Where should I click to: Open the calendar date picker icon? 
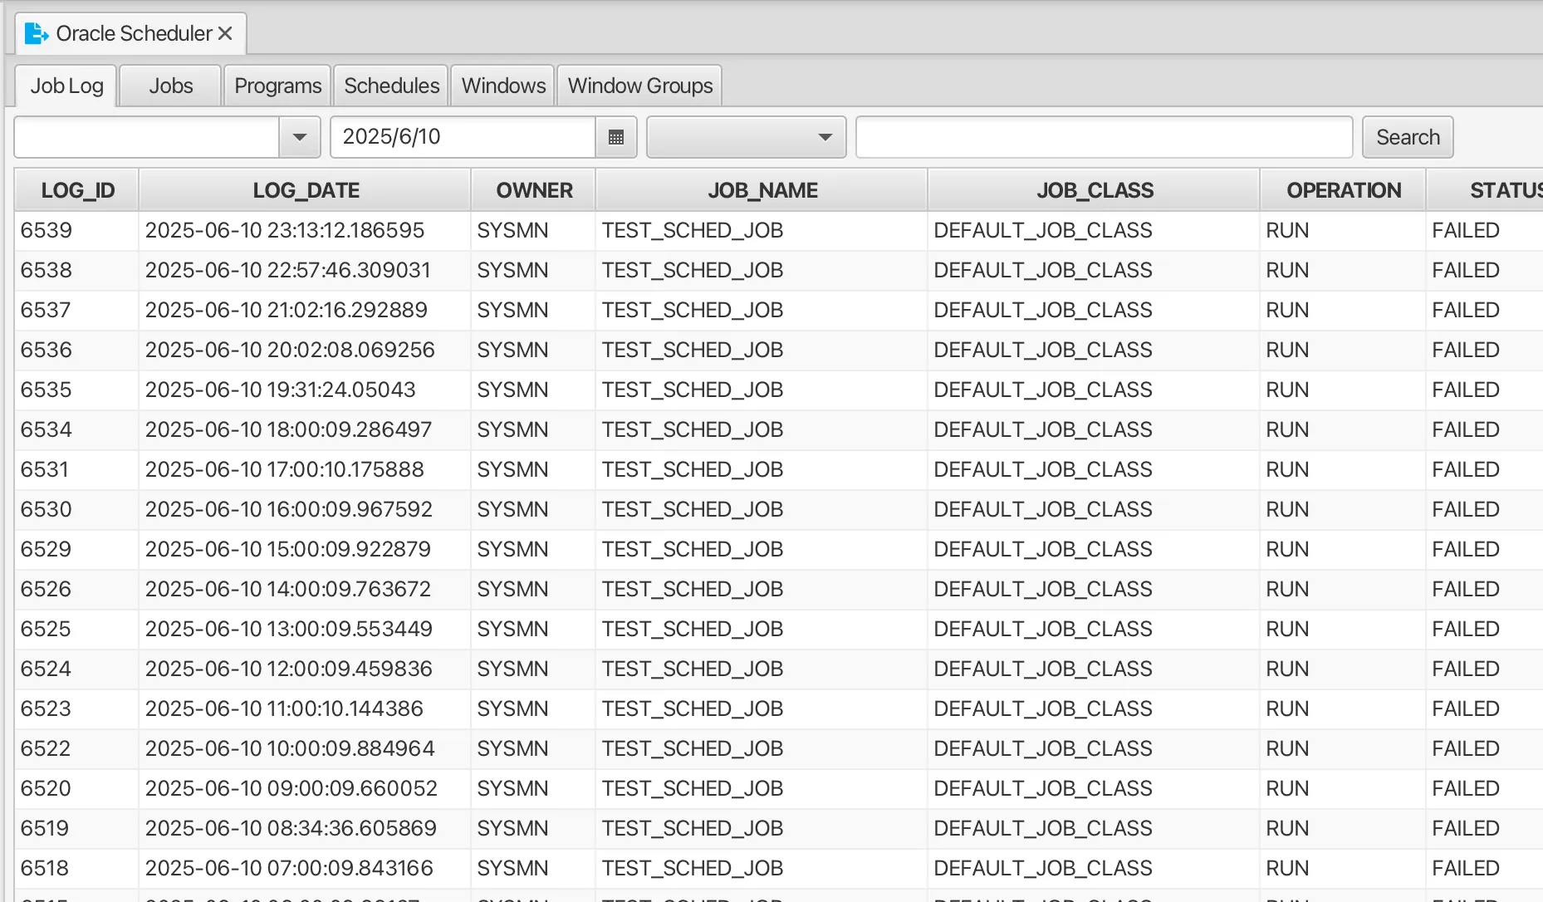[615, 137]
